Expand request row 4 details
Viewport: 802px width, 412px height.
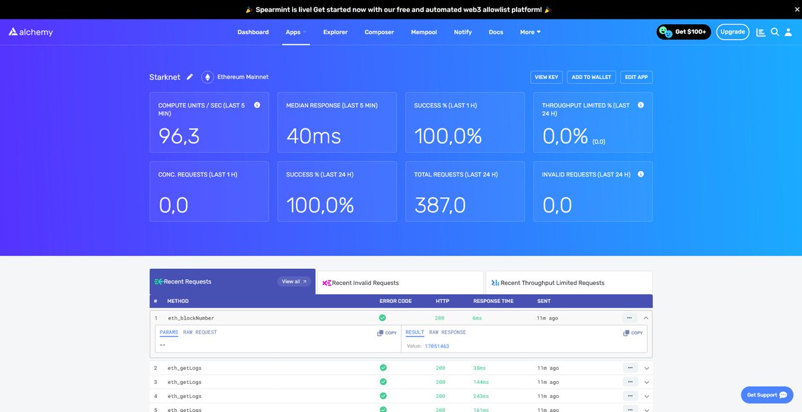coord(646,396)
